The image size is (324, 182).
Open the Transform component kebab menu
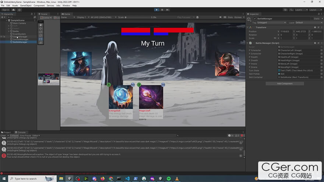(322, 27)
